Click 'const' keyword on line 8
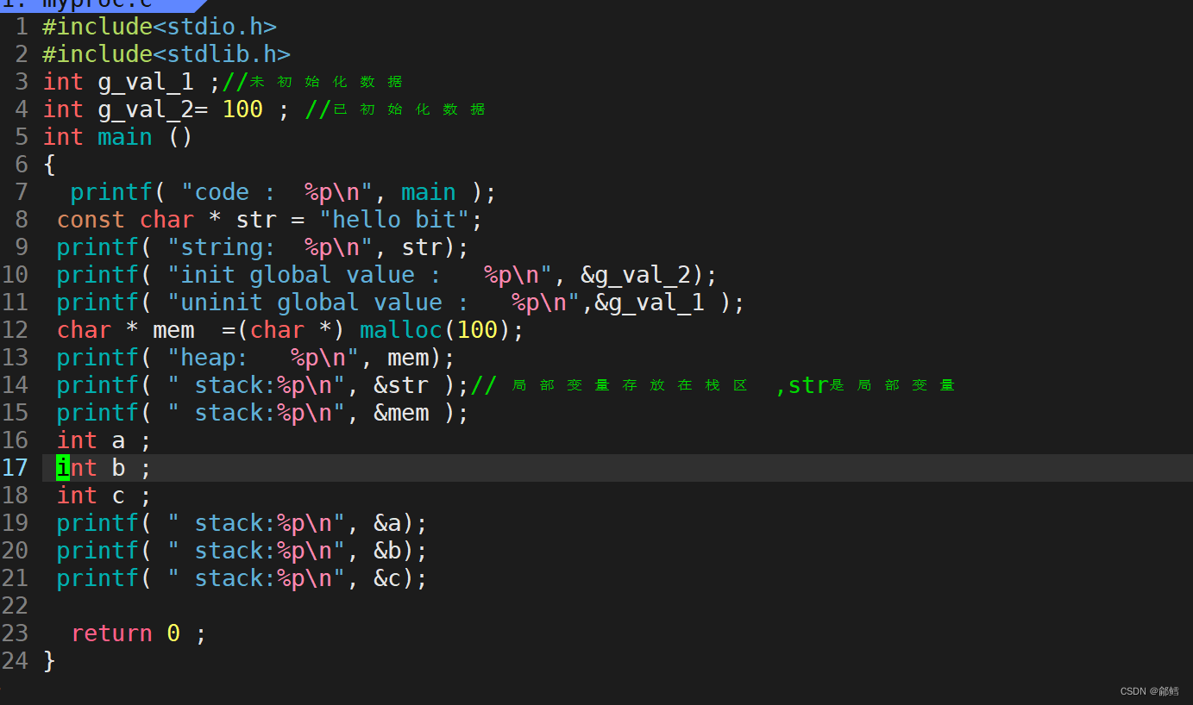The image size is (1193, 705). [91, 219]
